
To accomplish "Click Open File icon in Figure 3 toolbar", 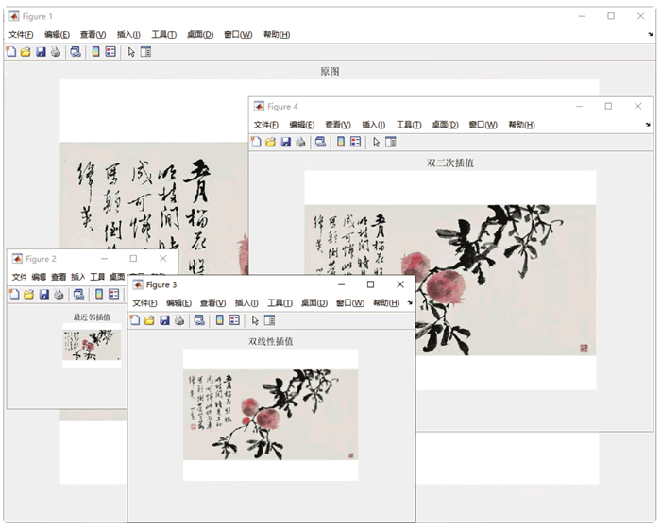I will click(149, 320).
